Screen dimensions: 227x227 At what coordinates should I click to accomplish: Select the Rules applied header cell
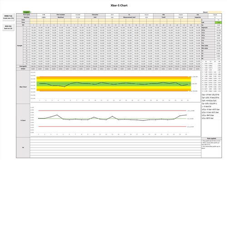(212, 138)
